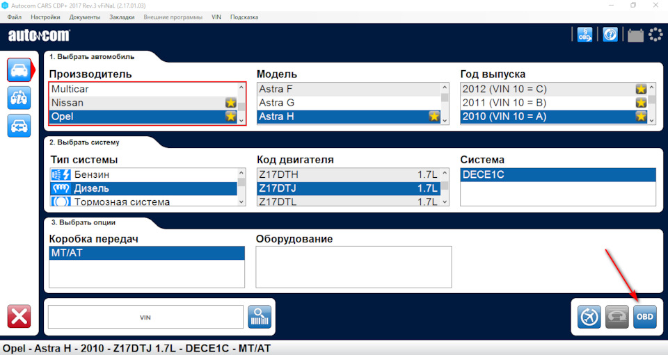Viewport: 668px width, 355px height.
Task: Click the red X exit button
Action: 19,316
